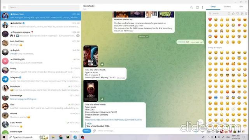Open File Explorer from taskbar
Screen dimensions: 249x140
point(53,137)
